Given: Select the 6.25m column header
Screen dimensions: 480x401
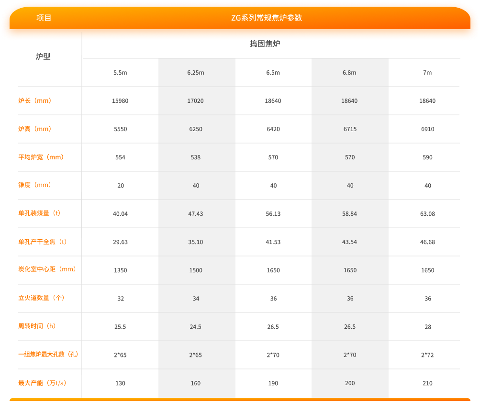Looking at the screenshot, I should pyautogui.click(x=196, y=73).
